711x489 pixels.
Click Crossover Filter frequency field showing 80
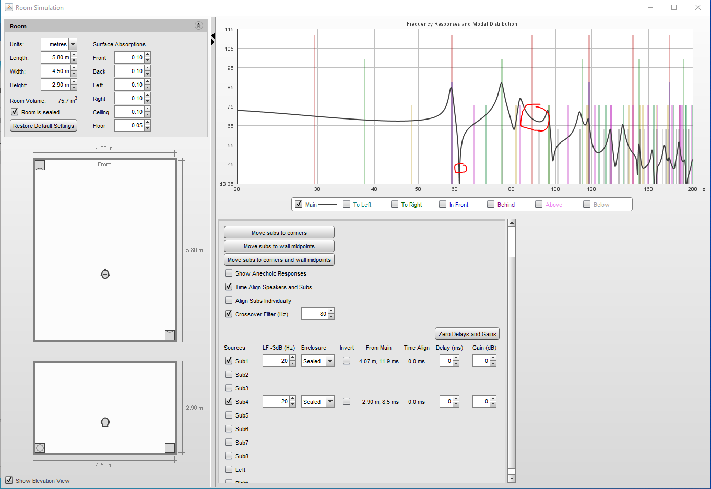[x=315, y=314]
